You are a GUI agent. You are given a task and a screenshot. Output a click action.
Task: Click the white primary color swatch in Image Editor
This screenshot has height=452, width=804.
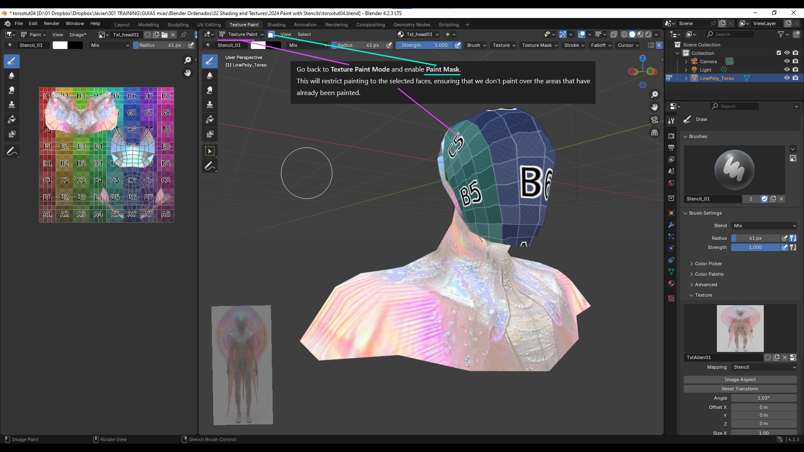point(60,45)
